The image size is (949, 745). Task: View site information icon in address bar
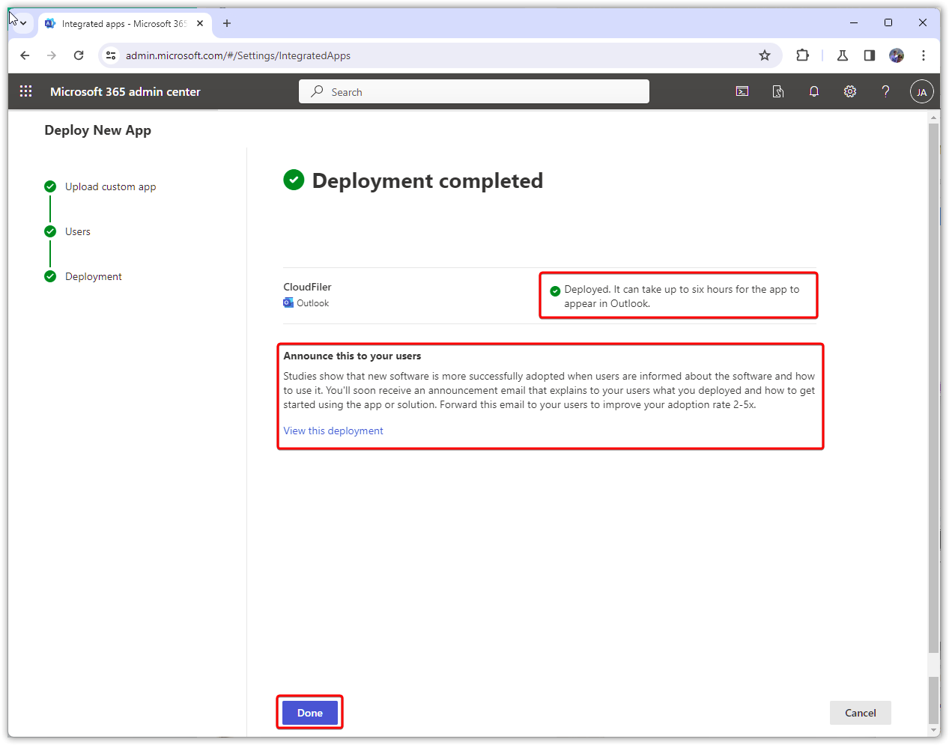[111, 55]
